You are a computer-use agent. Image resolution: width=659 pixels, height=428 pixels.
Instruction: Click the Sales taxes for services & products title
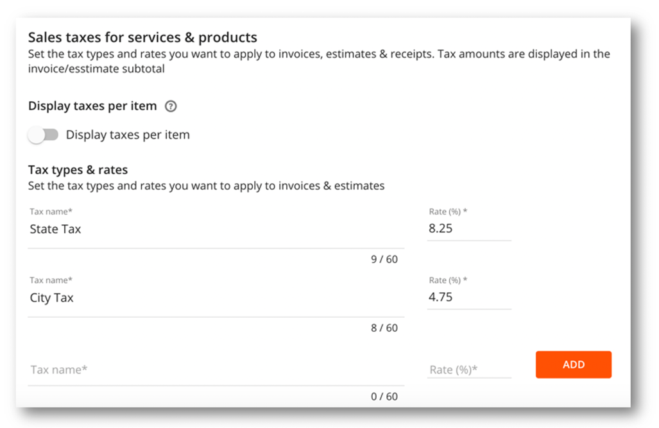142,37
